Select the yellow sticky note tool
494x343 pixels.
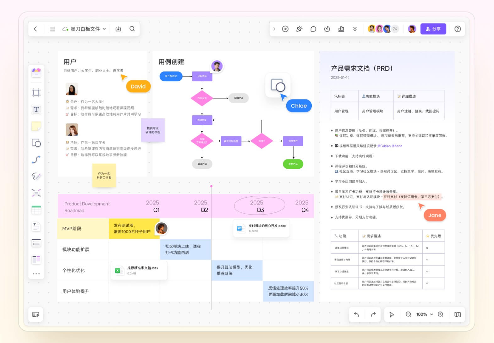tap(36, 126)
